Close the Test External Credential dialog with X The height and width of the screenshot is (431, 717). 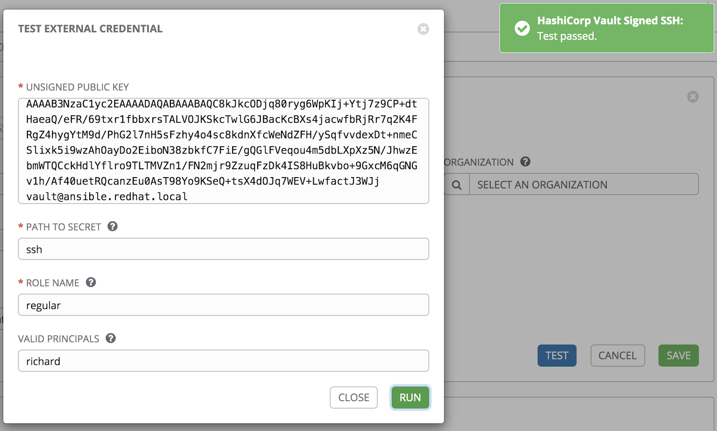pos(423,29)
